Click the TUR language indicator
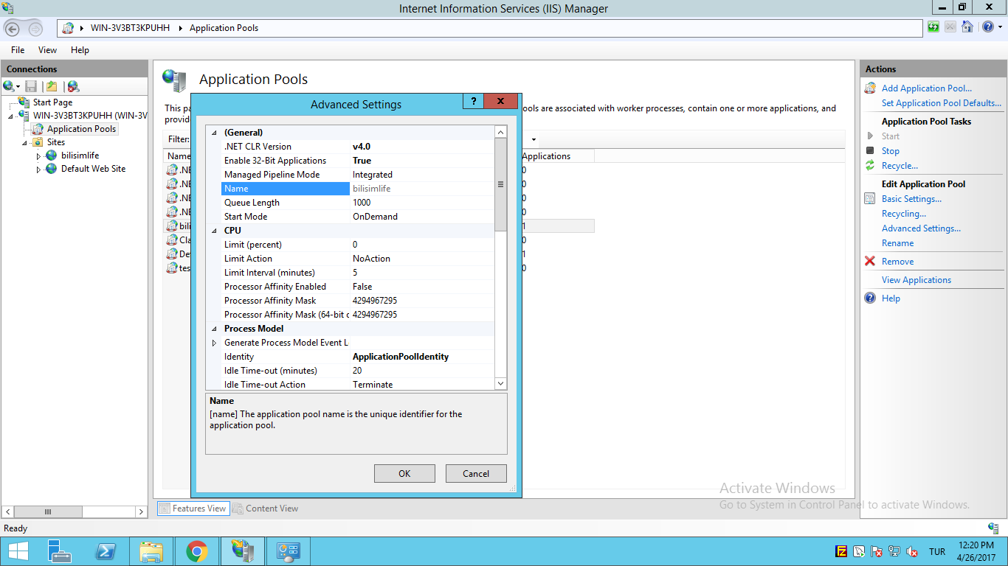This screenshot has height=566, width=1008. (x=937, y=552)
